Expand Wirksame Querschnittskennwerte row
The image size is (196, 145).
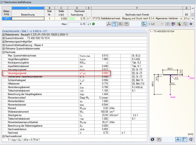pos(4,49)
